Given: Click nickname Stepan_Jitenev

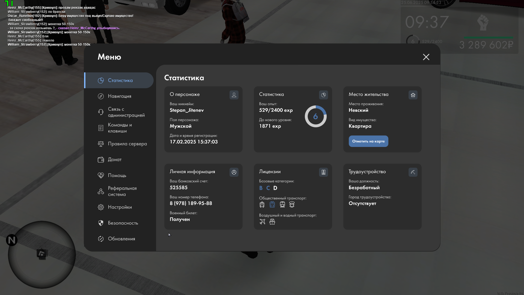Looking at the screenshot, I should (187, 110).
